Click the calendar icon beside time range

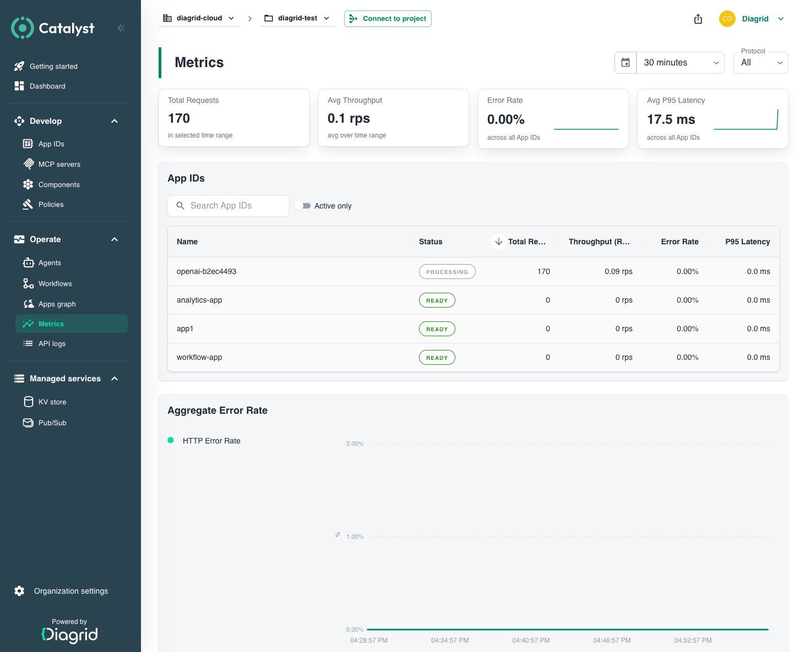click(625, 63)
